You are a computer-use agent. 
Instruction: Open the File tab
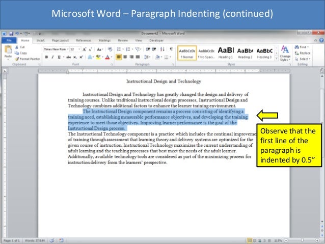point(9,40)
